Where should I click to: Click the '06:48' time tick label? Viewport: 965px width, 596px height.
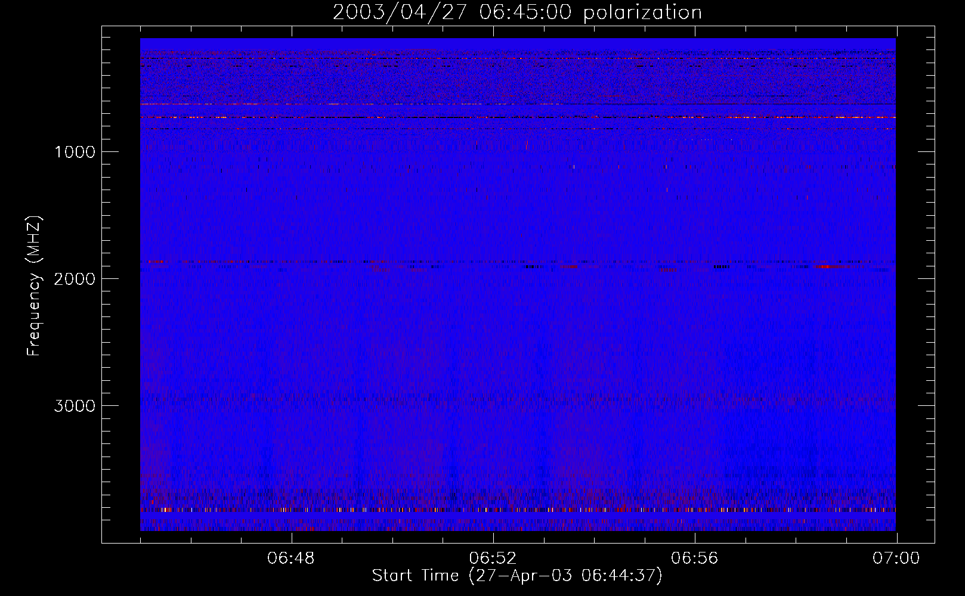pyautogui.click(x=291, y=558)
